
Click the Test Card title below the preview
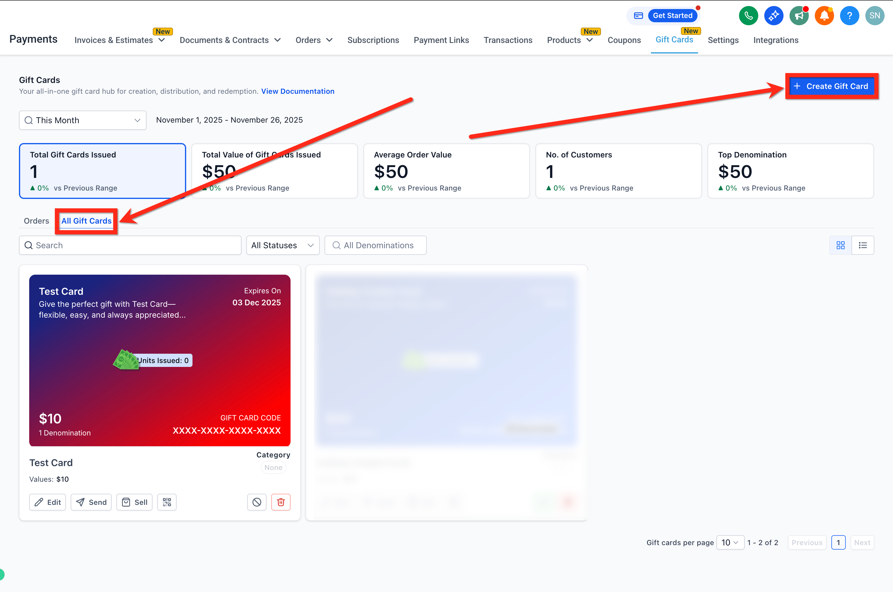click(x=51, y=463)
